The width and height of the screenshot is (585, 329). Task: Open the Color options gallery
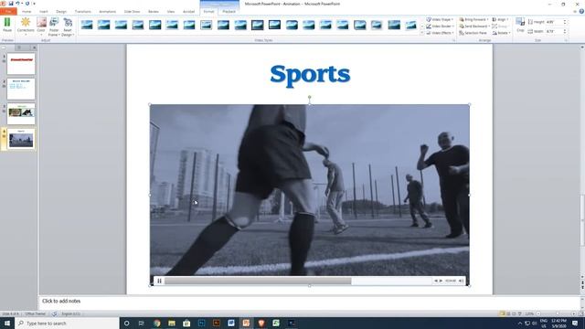[41, 27]
